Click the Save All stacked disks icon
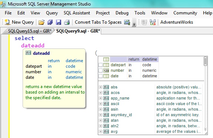This screenshot has height=138, width=213. click(50, 22)
